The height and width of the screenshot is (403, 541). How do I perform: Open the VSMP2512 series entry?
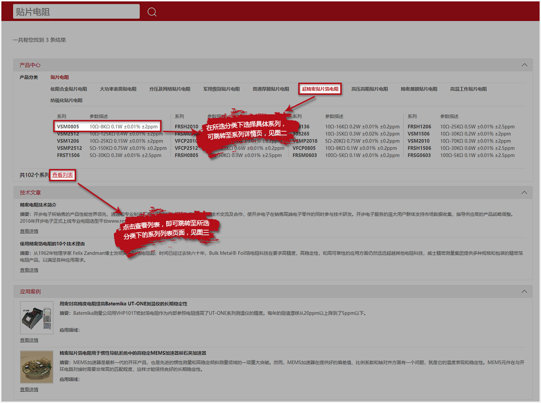(70, 148)
